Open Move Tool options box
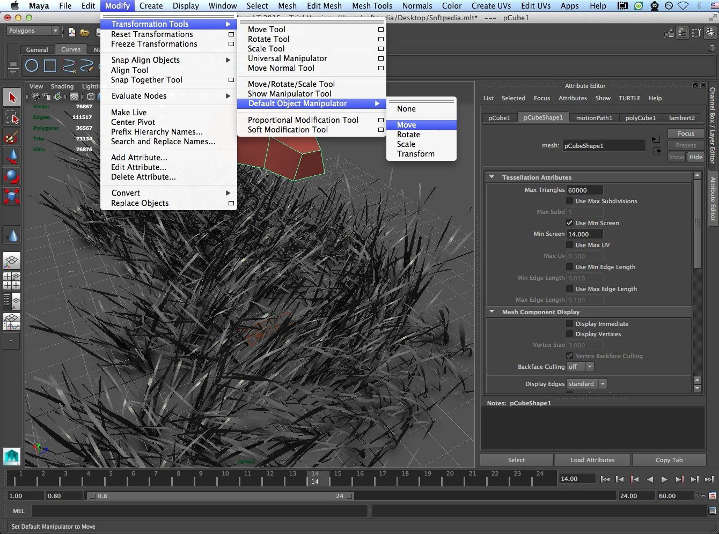 point(381,29)
